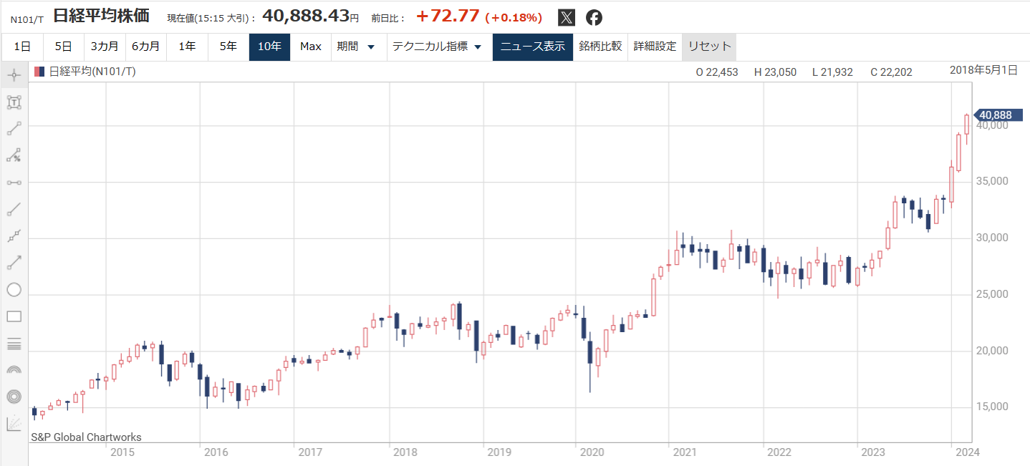Share the chart on X
Screen dimensions: 1030x466
(x=566, y=18)
